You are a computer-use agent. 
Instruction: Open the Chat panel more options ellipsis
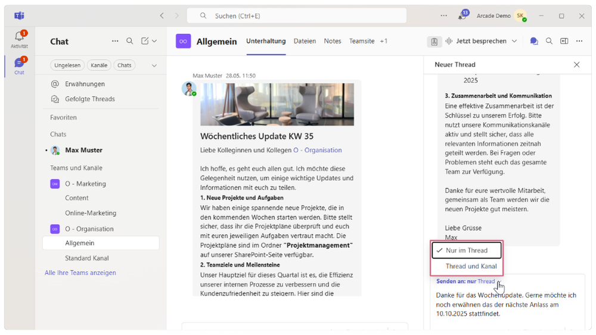(x=115, y=41)
